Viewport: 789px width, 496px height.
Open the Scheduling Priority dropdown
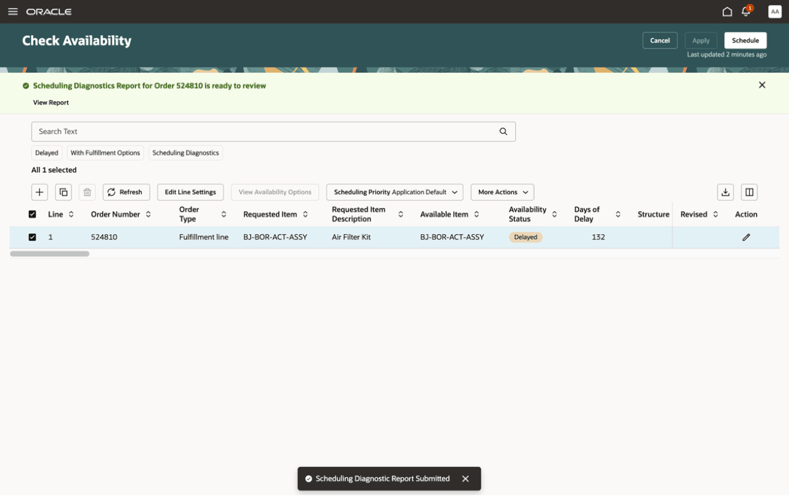tap(394, 192)
